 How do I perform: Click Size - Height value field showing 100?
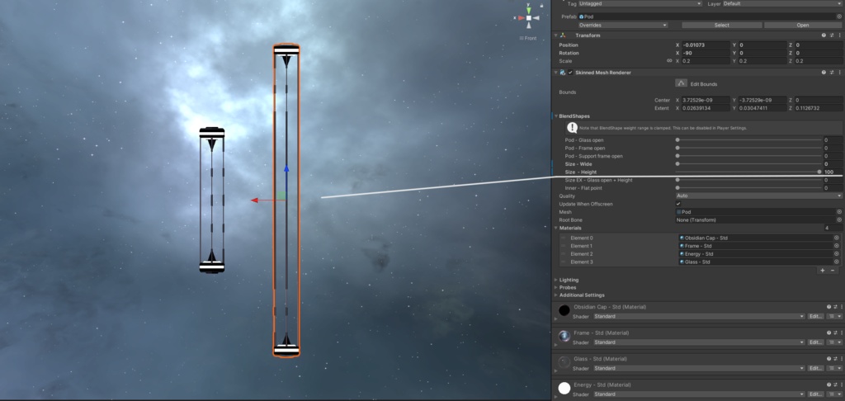click(x=833, y=172)
